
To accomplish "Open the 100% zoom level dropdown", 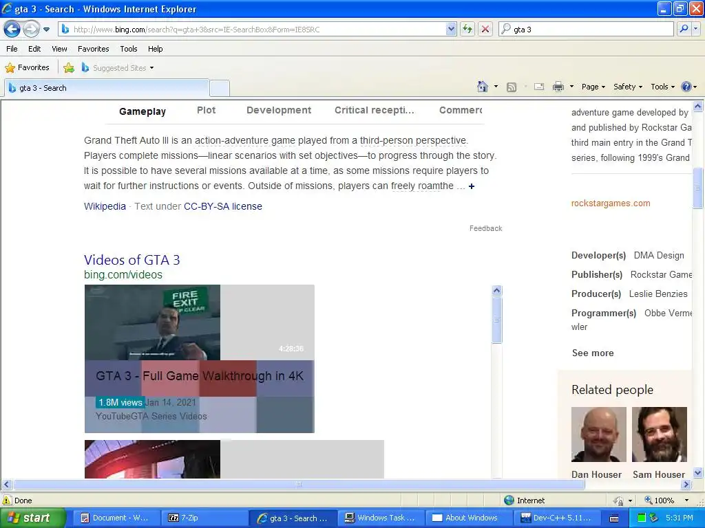I will pyautogui.click(x=686, y=500).
